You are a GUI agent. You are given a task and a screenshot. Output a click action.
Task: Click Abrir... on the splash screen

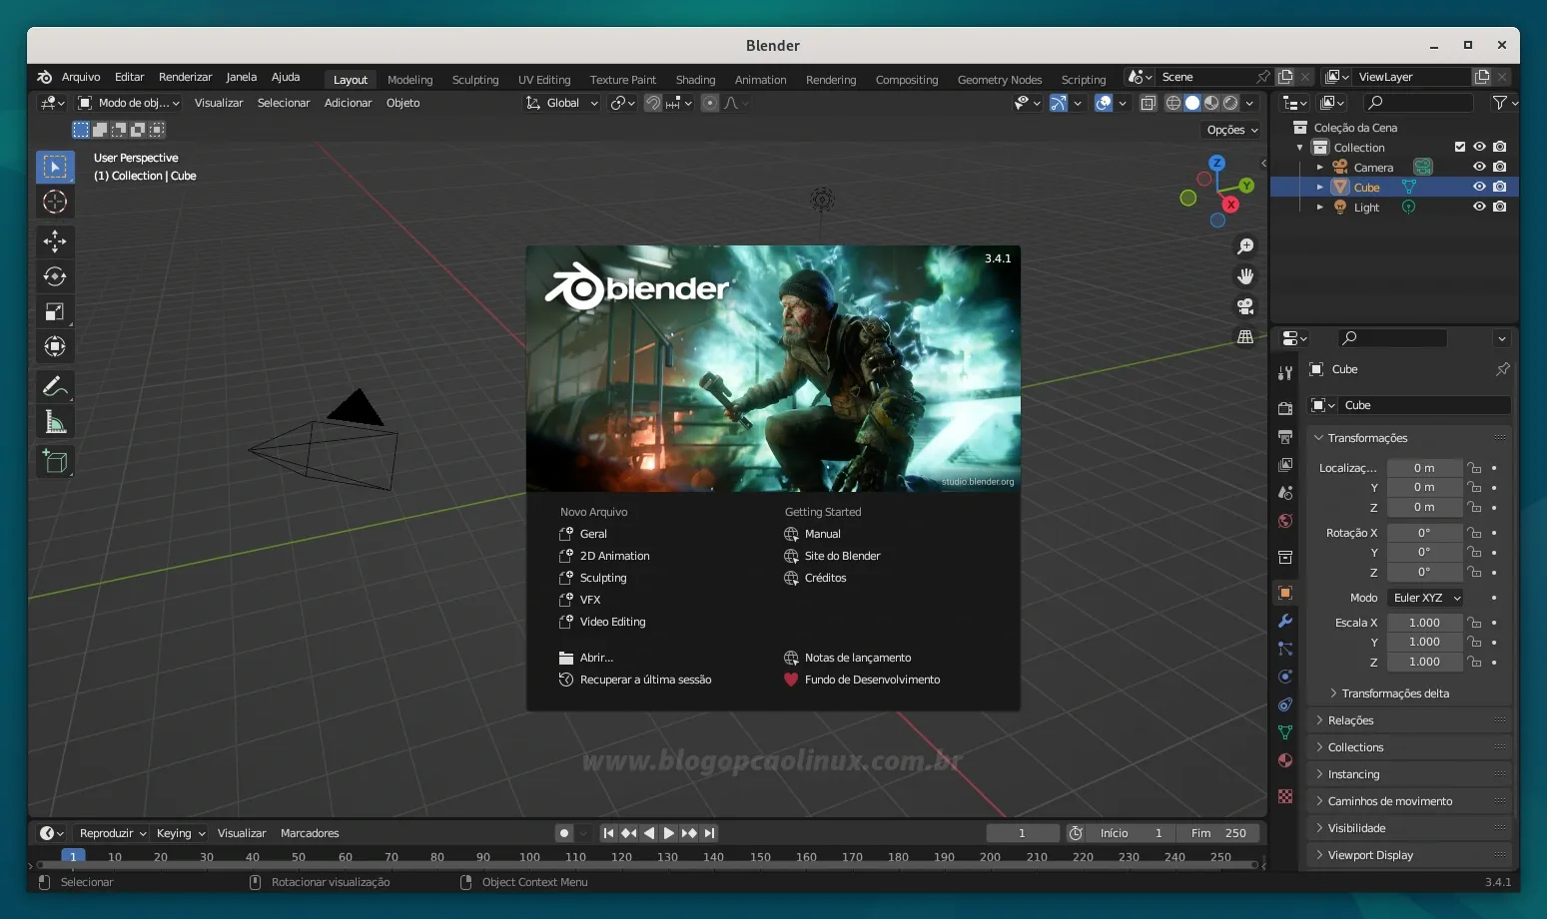click(596, 658)
